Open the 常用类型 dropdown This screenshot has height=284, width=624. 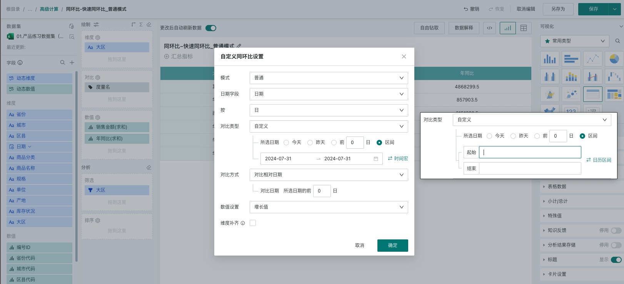click(x=575, y=41)
